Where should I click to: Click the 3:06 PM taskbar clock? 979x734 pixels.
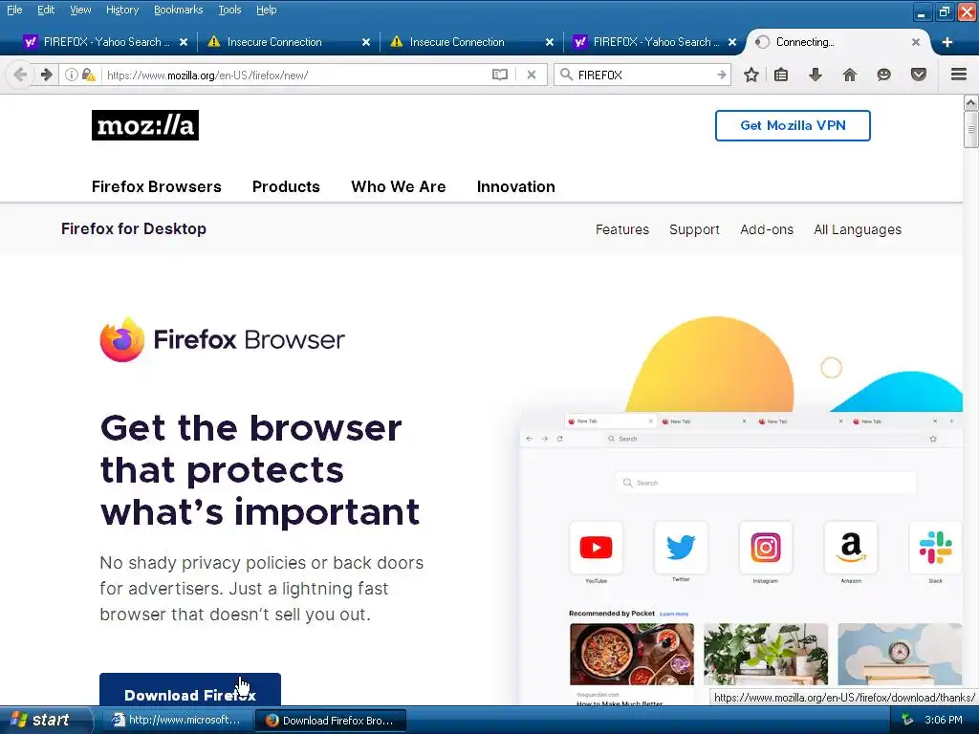(x=944, y=721)
